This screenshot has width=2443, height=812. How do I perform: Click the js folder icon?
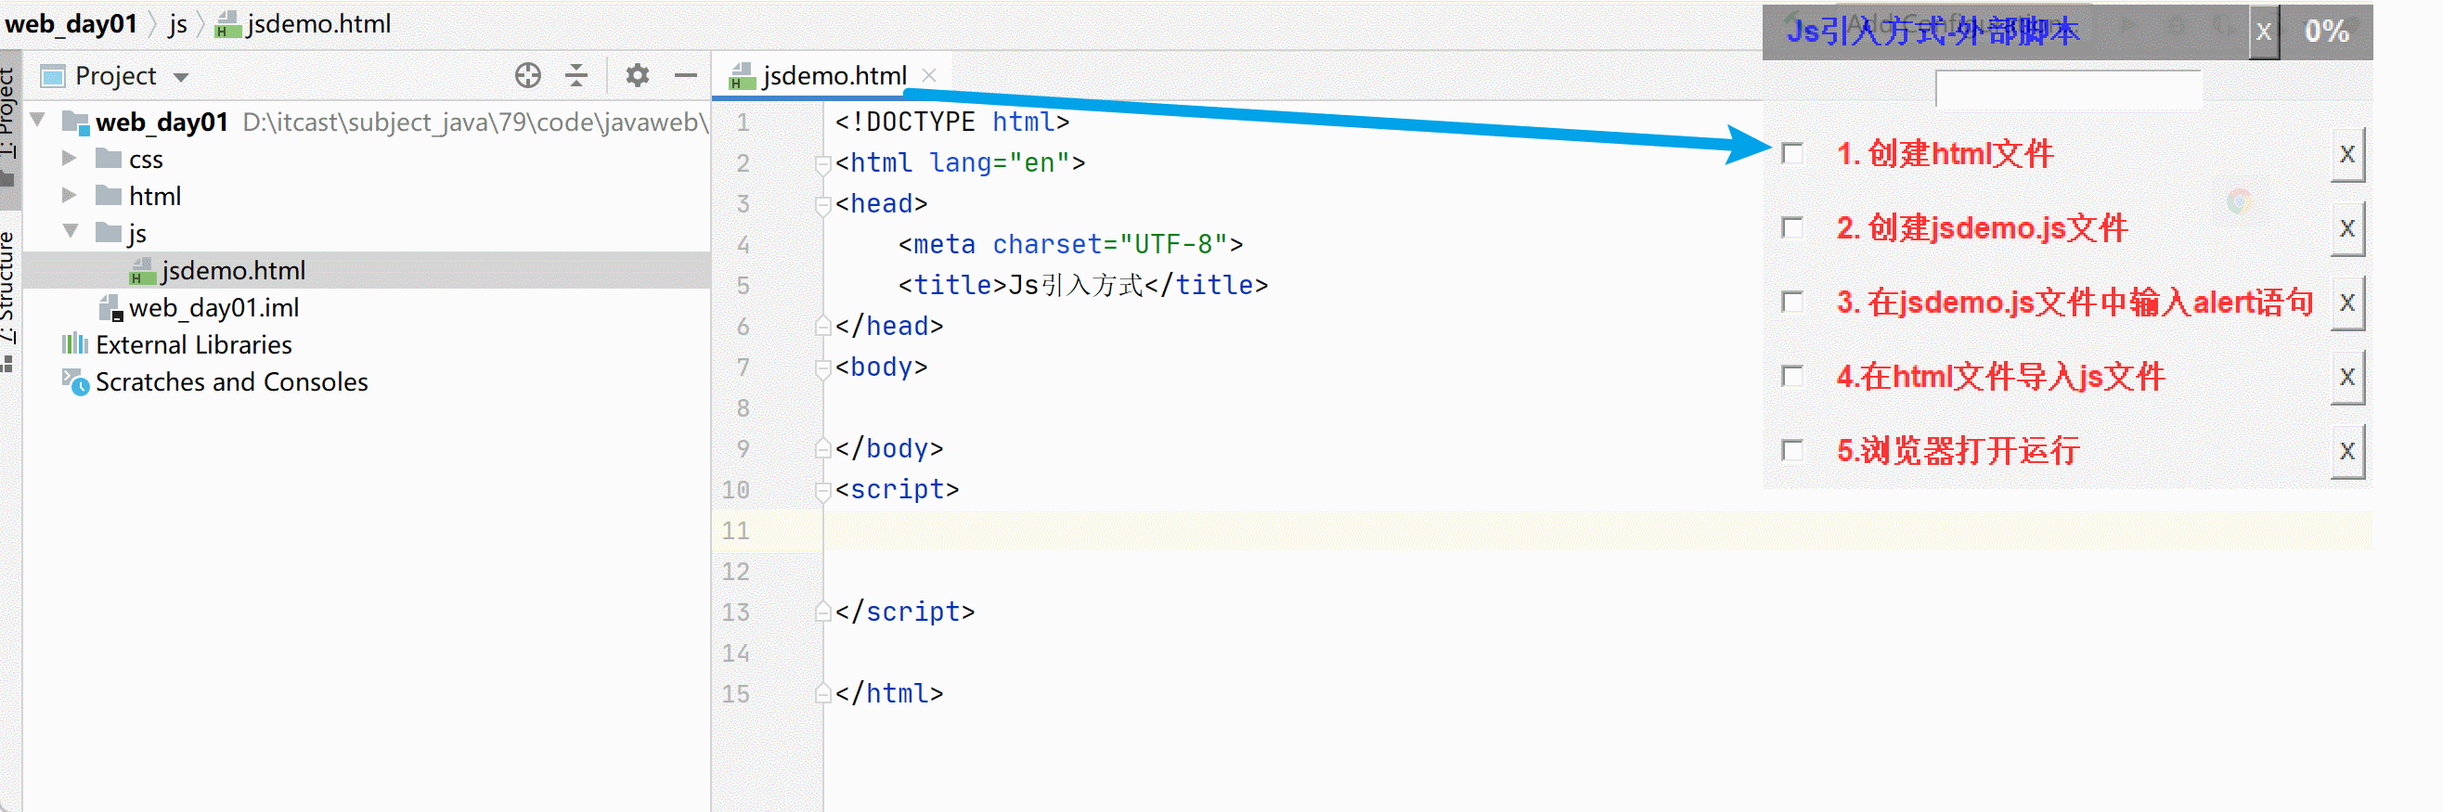click(x=108, y=232)
